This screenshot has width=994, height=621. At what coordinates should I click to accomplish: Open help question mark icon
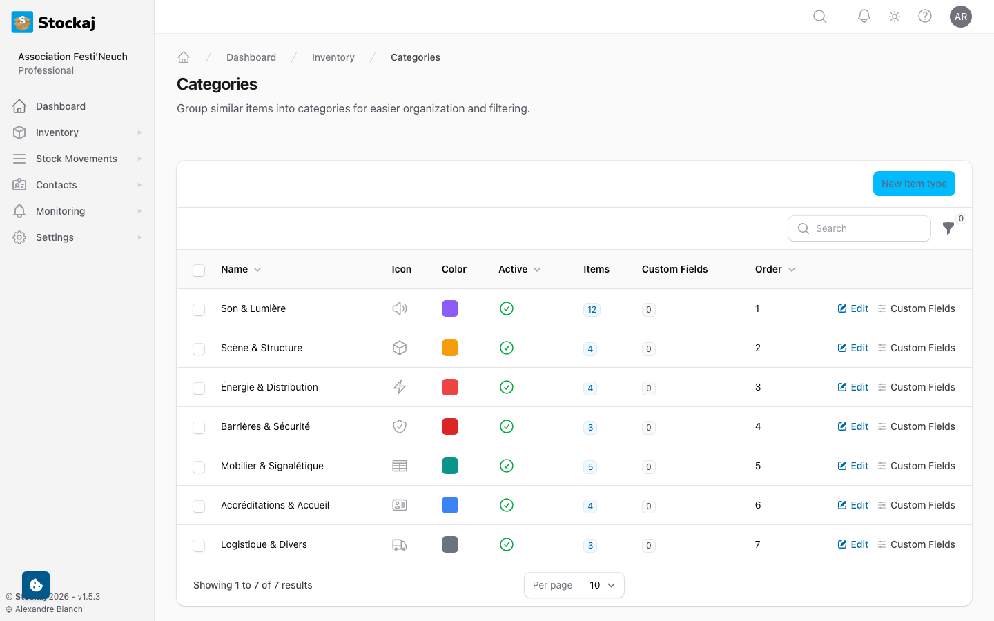point(925,17)
